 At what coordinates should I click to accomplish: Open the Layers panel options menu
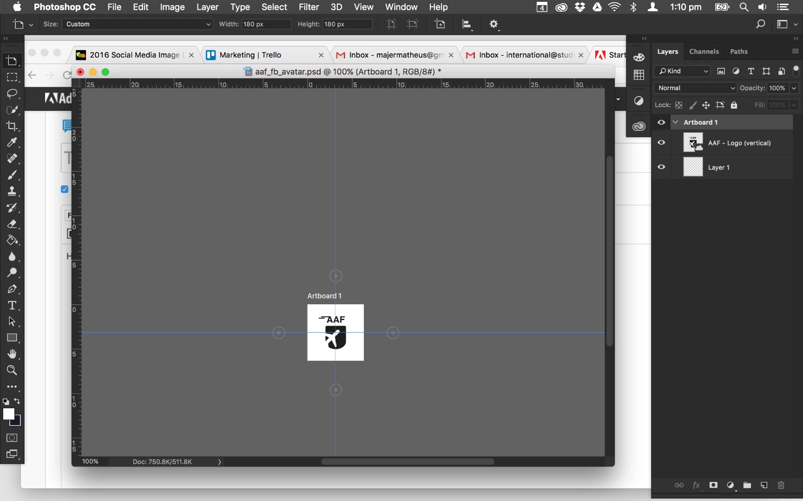pyautogui.click(x=795, y=51)
